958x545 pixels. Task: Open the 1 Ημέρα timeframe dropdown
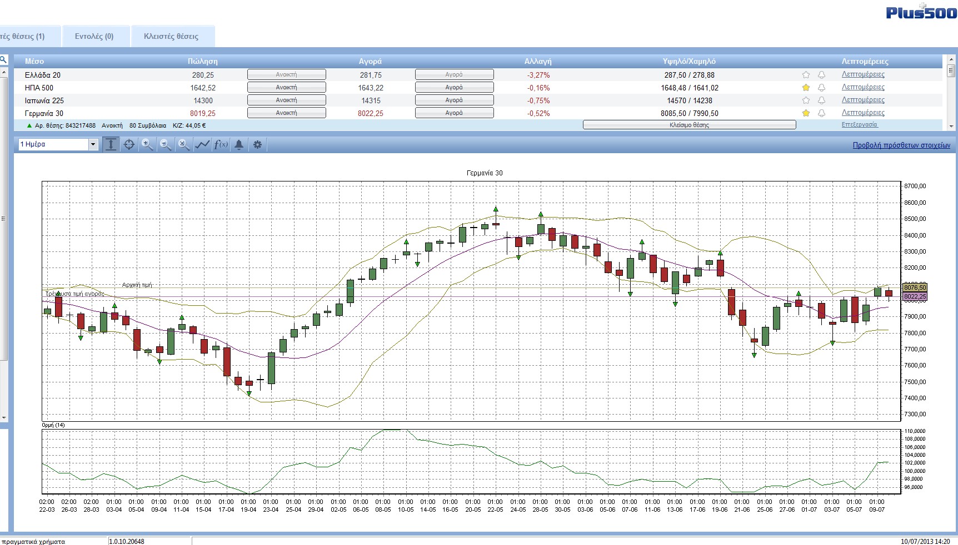(x=93, y=144)
